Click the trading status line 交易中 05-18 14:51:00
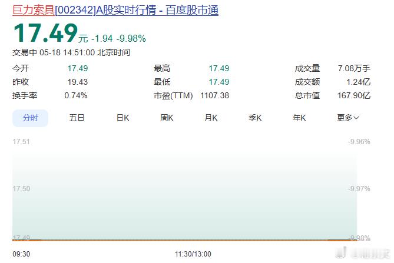394x263 pixels. pos(71,52)
